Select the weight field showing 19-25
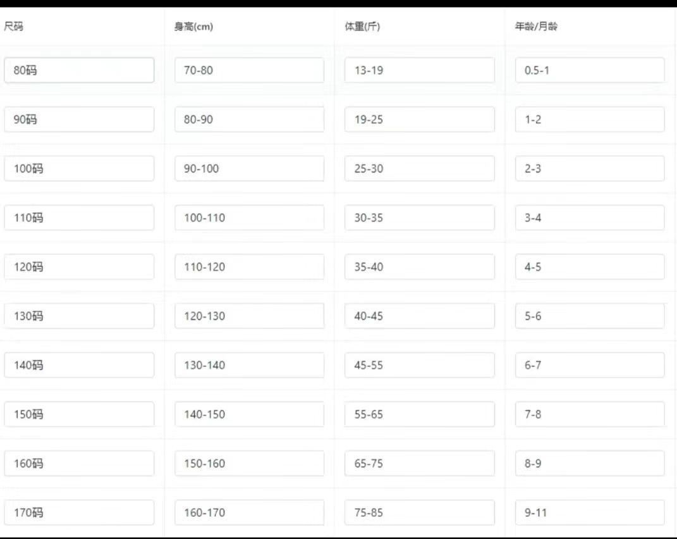The height and width of the screenshot is (539, 677). tap(419, 120)
